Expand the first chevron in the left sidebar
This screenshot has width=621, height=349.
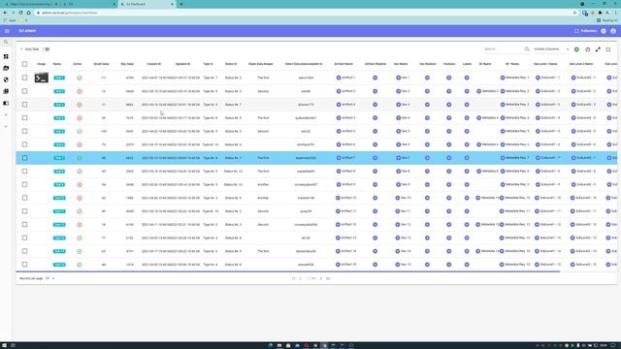6,114
